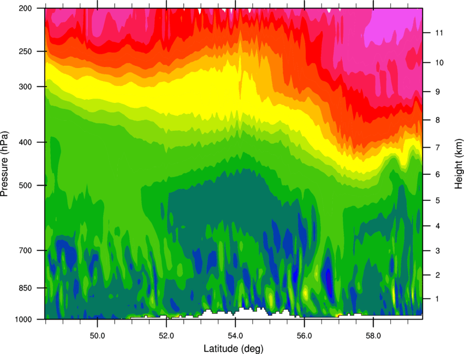Click the 56.0 latitude tick label
This screenshot has height=354, width=464.
304,335
